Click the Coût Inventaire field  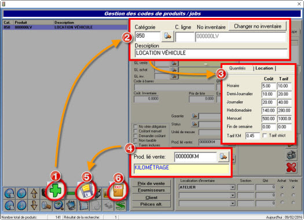click(146, 99)
